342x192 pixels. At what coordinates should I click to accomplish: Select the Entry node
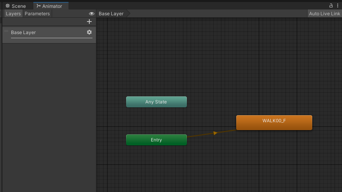click(156, 140)
